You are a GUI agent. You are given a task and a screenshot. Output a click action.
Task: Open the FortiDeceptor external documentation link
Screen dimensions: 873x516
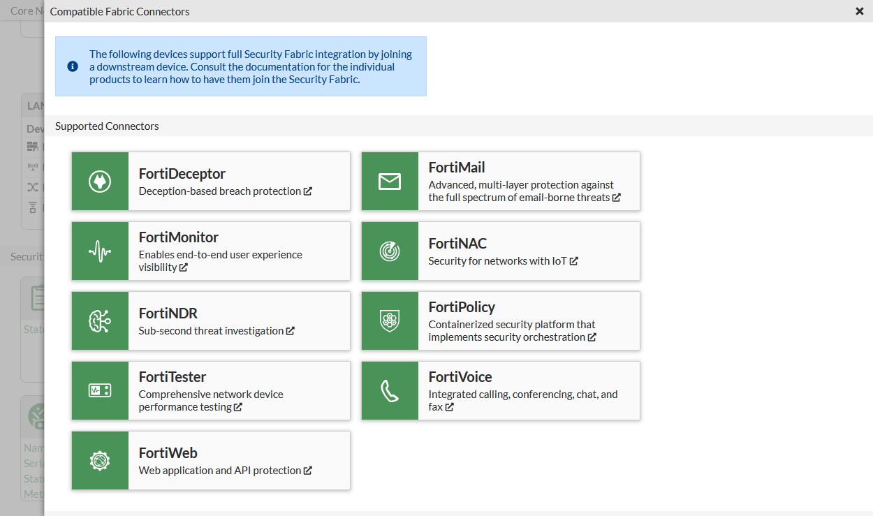309,191
